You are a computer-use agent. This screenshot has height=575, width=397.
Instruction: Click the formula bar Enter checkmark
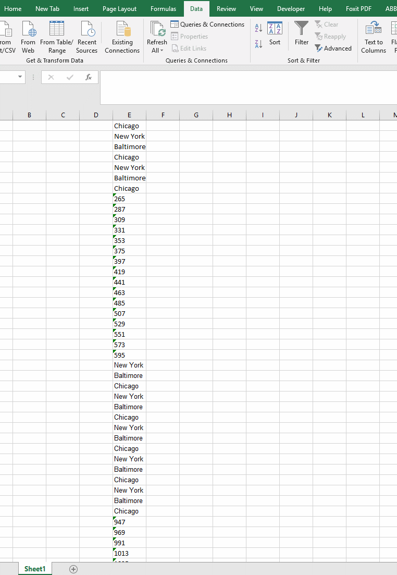[x=70, y=77]
